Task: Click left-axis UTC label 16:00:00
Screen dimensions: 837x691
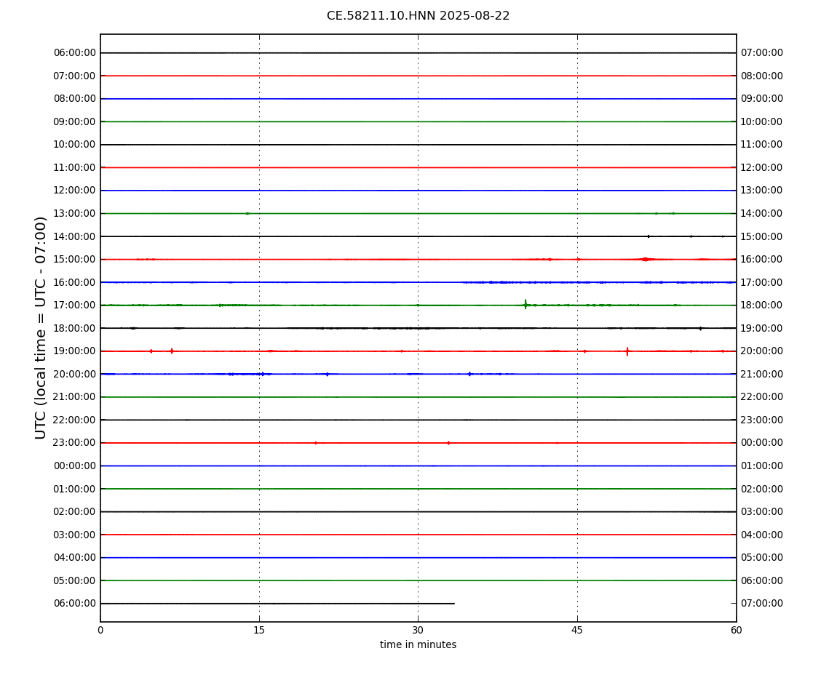Action: 74,282
